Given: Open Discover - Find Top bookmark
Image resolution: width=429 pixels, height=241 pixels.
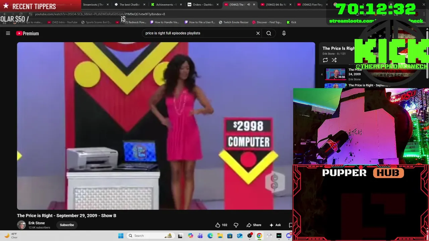Looking at the screenshot, I should [267, 22].
